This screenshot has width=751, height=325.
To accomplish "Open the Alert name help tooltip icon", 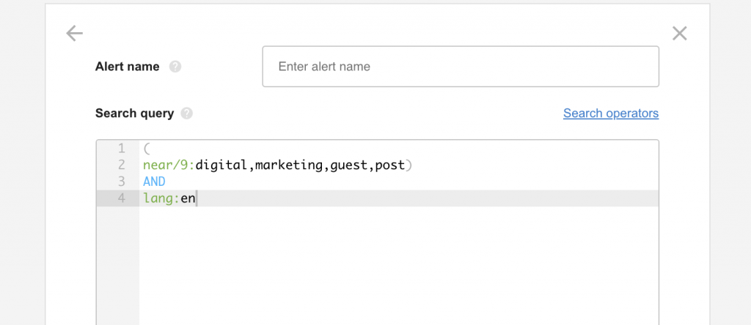I will point(175,67).
